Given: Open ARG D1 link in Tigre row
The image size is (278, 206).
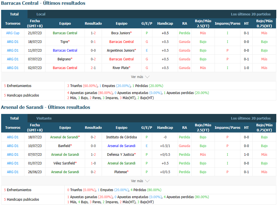Looking at the screenshot, I should coord(13,42).
